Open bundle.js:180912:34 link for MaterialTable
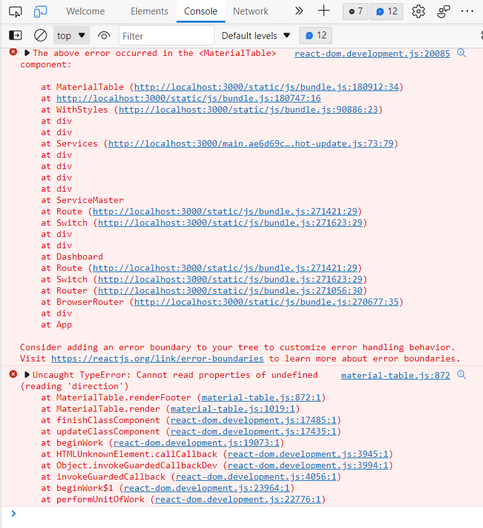 267,87
